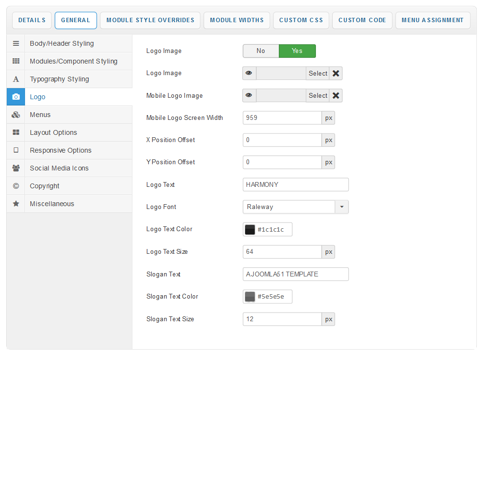This screenshot has width=484, height=484.
Task: Open the Logo Font dropdown arrow
Action: (x=341, y=207)
